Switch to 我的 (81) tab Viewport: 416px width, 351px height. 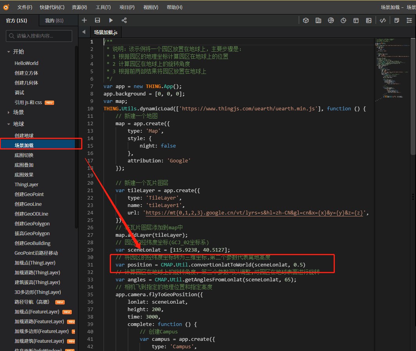(58, 20)
